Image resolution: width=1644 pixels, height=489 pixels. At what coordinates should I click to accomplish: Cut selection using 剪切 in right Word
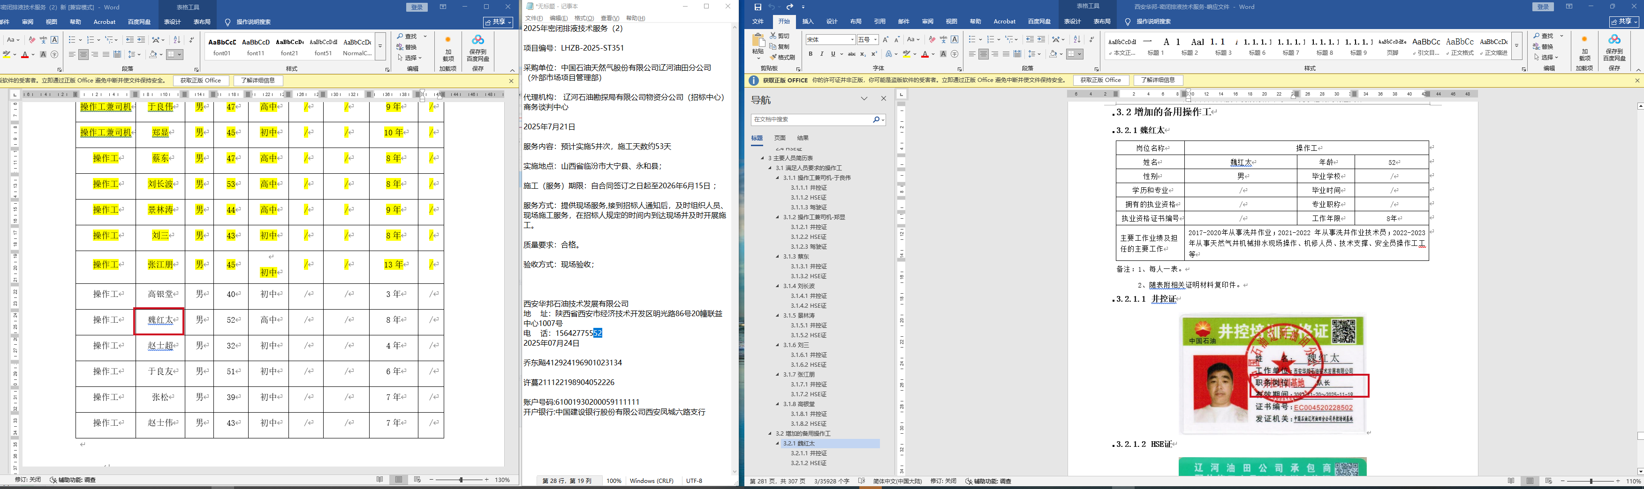point(780,36)
